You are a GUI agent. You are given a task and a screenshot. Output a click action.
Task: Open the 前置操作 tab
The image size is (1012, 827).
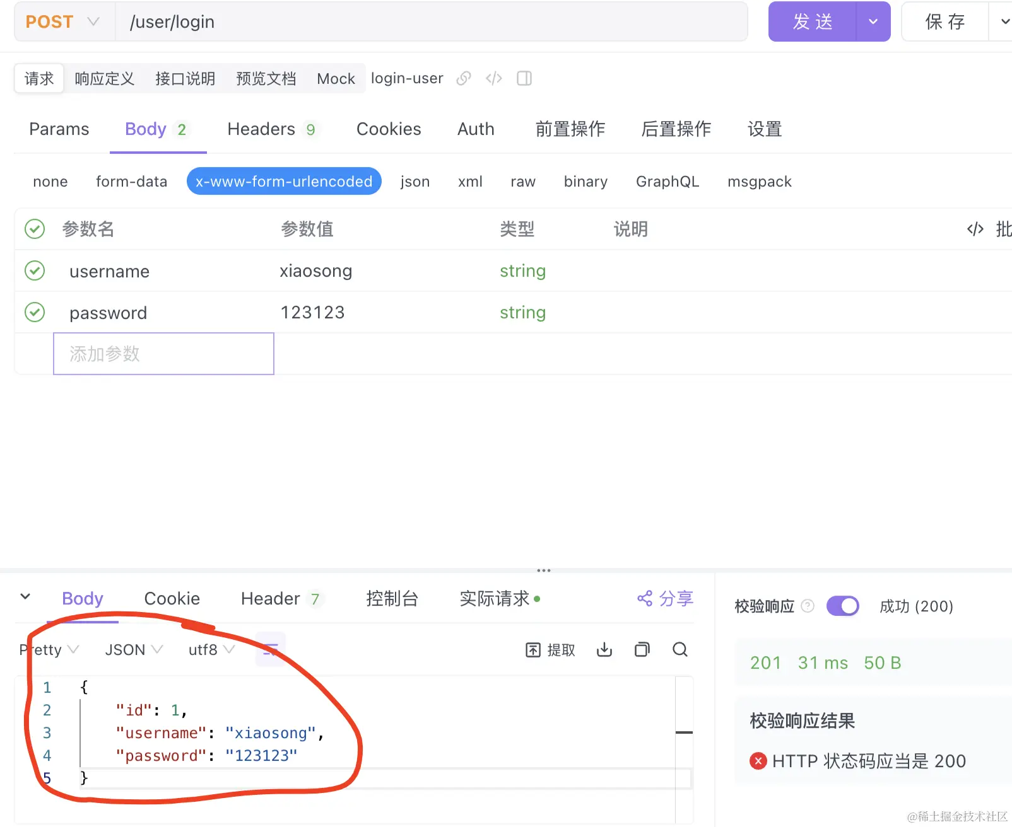pos(570,129)
